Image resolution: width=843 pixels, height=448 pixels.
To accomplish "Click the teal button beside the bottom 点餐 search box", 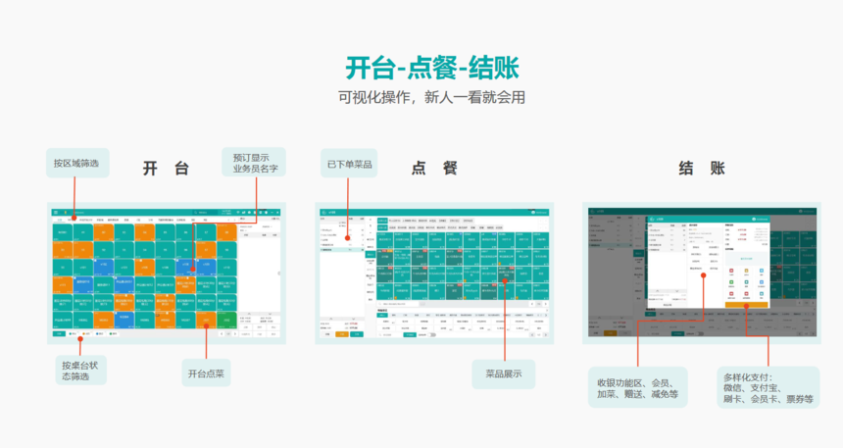I will point(410,334).
